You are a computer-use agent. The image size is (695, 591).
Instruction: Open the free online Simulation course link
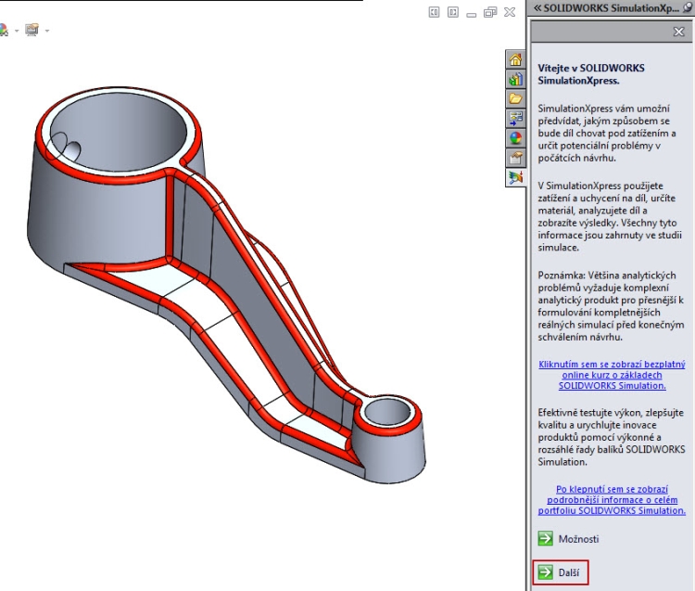[613, 375]
